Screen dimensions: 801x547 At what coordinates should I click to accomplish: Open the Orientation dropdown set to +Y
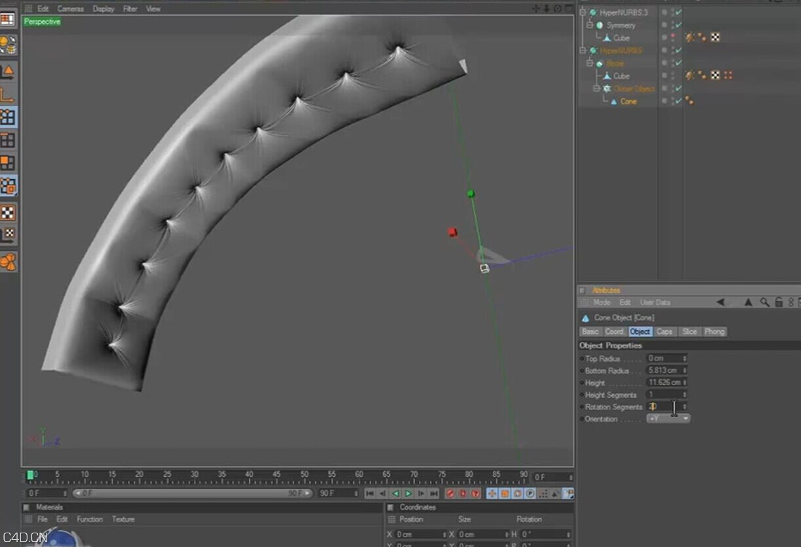click(669, 419)
